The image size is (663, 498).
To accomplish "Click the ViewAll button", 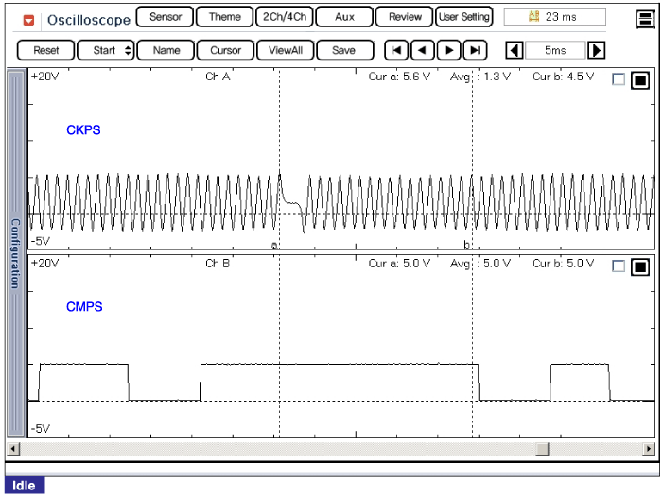I will pos(285,50).
